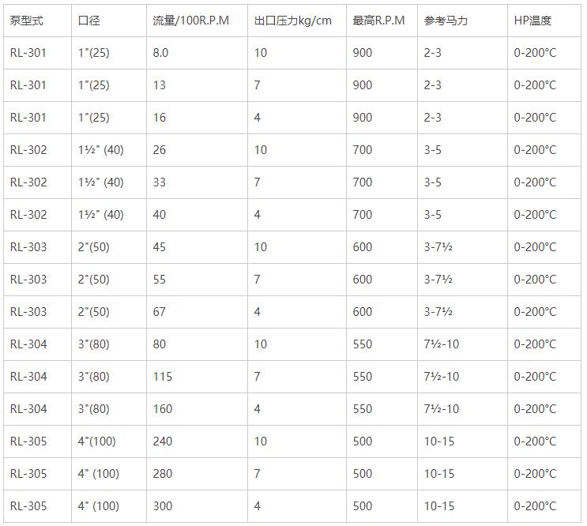The height and width of the screenshot is (526, 587).
Task: Click horsepower 2-3 in the 8.0 flow row
Action: 432,53
